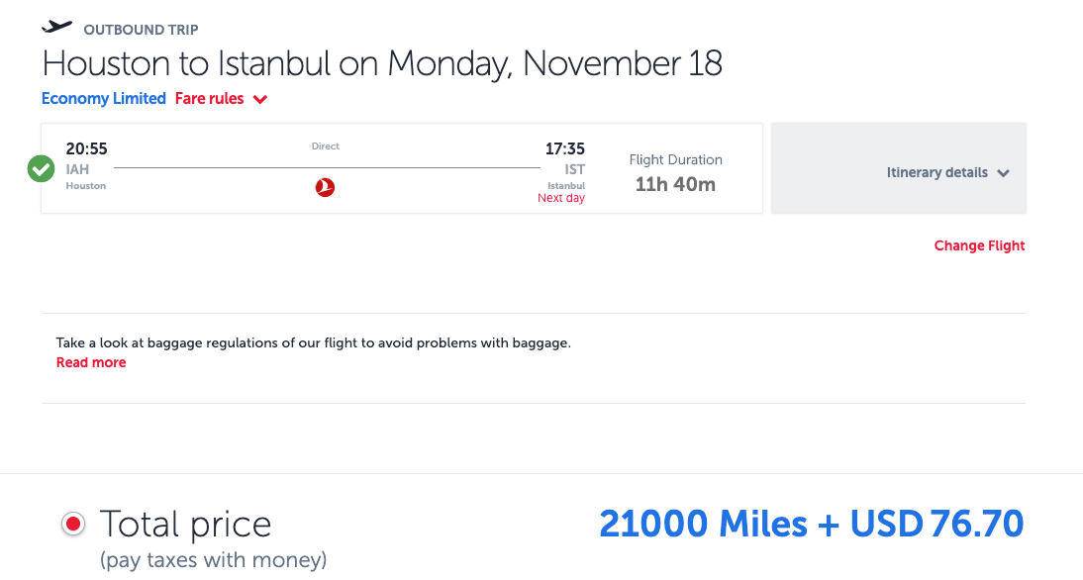This screenshot has width=1083, height=580.
Task: Click the 21000 Miles + USD 76.70 price
Action: pos(811,524)
